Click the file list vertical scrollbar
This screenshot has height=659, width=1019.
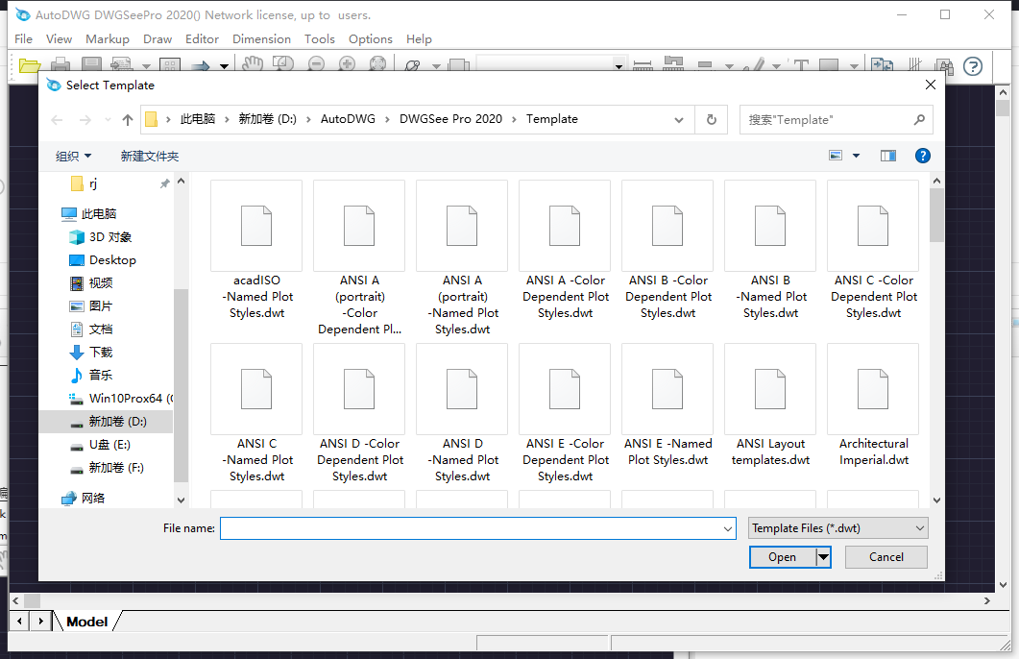(936, 336)
